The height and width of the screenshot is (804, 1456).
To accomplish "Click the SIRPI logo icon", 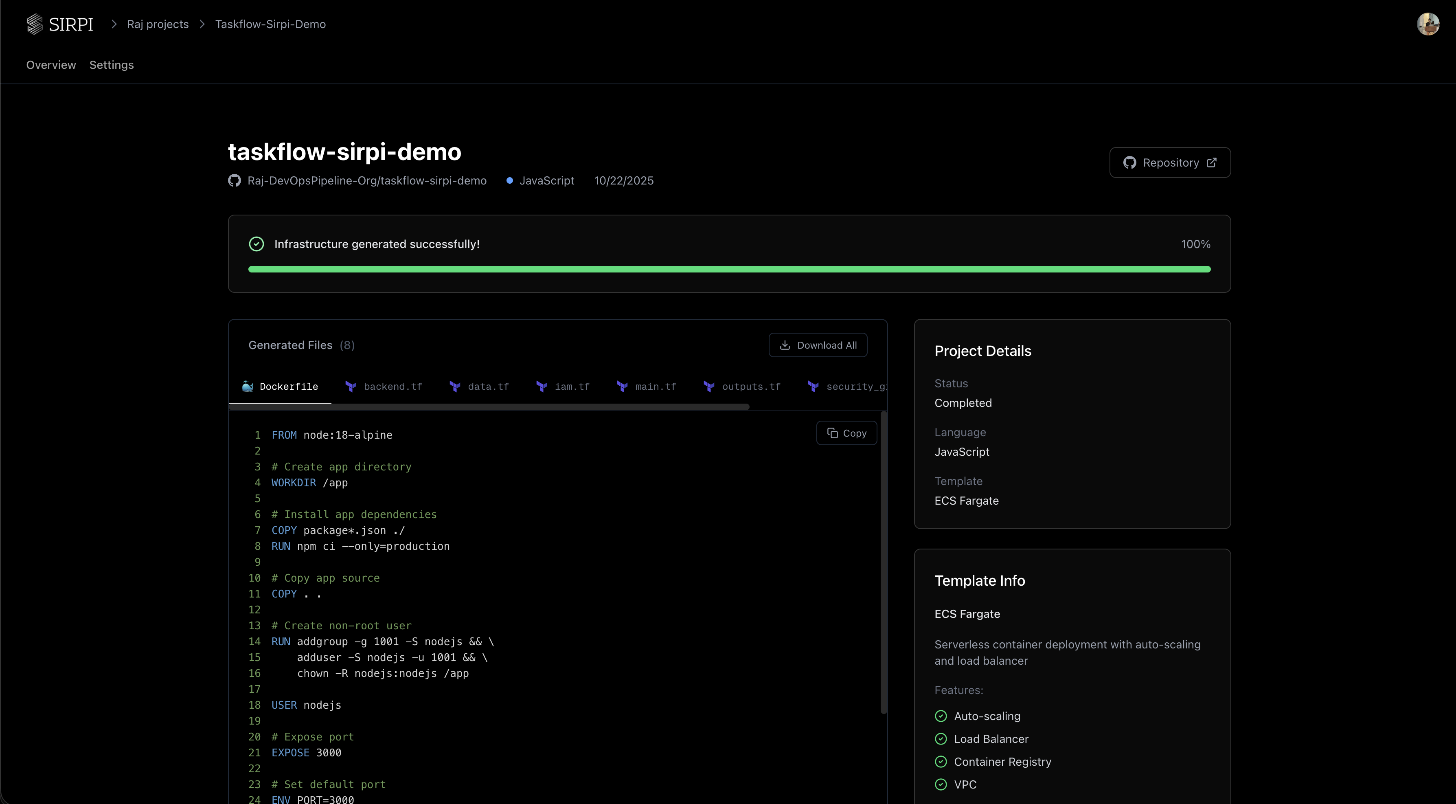I will pyautogui.click(x=35, y=24).
